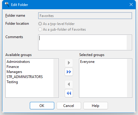Select STR_ADMINISTRATORS group entry
The image size is (138, 115).
[x=24, y=77]
